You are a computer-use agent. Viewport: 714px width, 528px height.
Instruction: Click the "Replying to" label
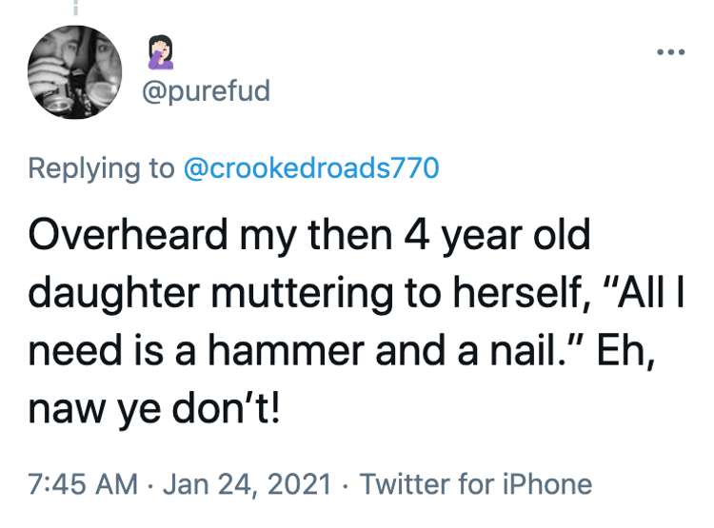(x=102, y=168)
